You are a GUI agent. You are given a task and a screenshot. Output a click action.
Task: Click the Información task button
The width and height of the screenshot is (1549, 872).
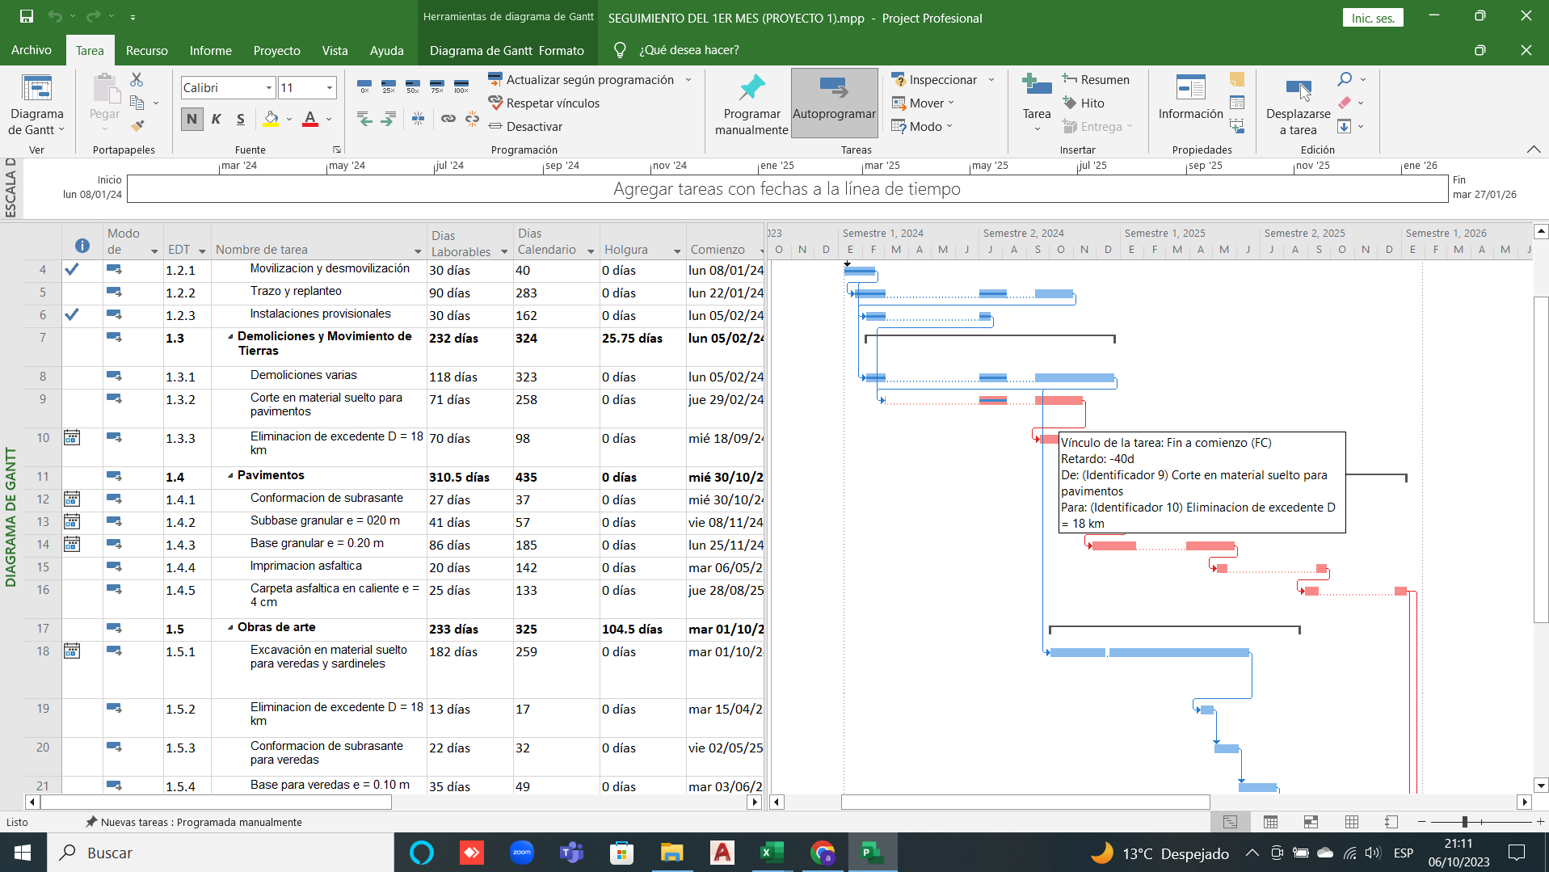click(x=1190, y=97)
